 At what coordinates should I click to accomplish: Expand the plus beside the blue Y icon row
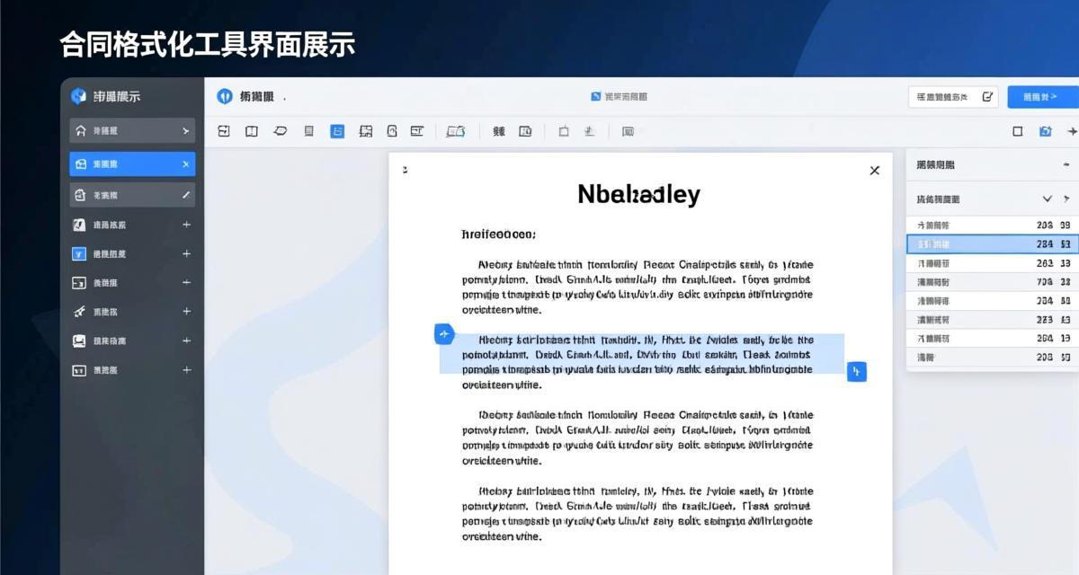[186, 253]
